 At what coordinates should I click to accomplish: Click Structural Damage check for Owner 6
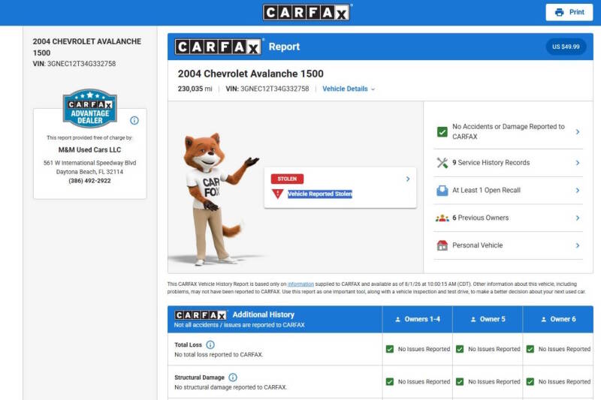tap(530, 382)
